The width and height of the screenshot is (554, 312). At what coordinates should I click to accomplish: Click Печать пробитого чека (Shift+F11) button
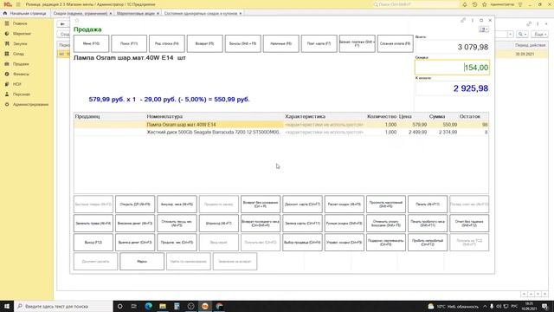428,224
